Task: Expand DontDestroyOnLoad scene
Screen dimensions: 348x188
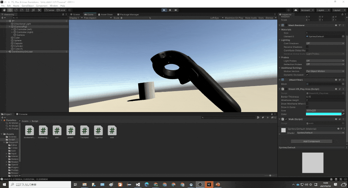Action: tap(7, 52)
